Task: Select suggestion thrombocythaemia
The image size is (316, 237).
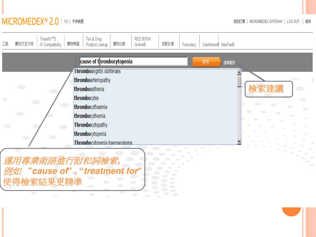Action: (155, 107)
